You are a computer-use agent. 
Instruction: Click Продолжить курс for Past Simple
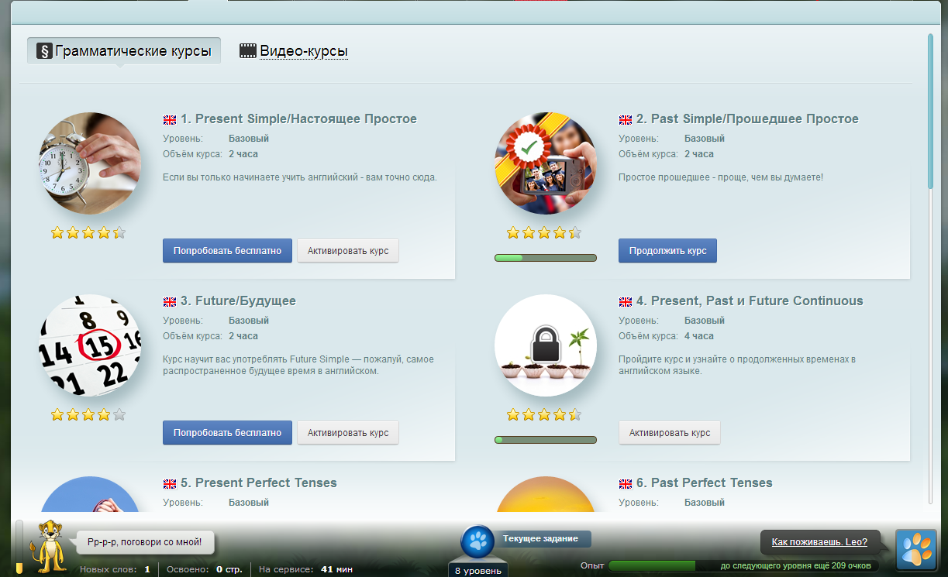point(667,251)
